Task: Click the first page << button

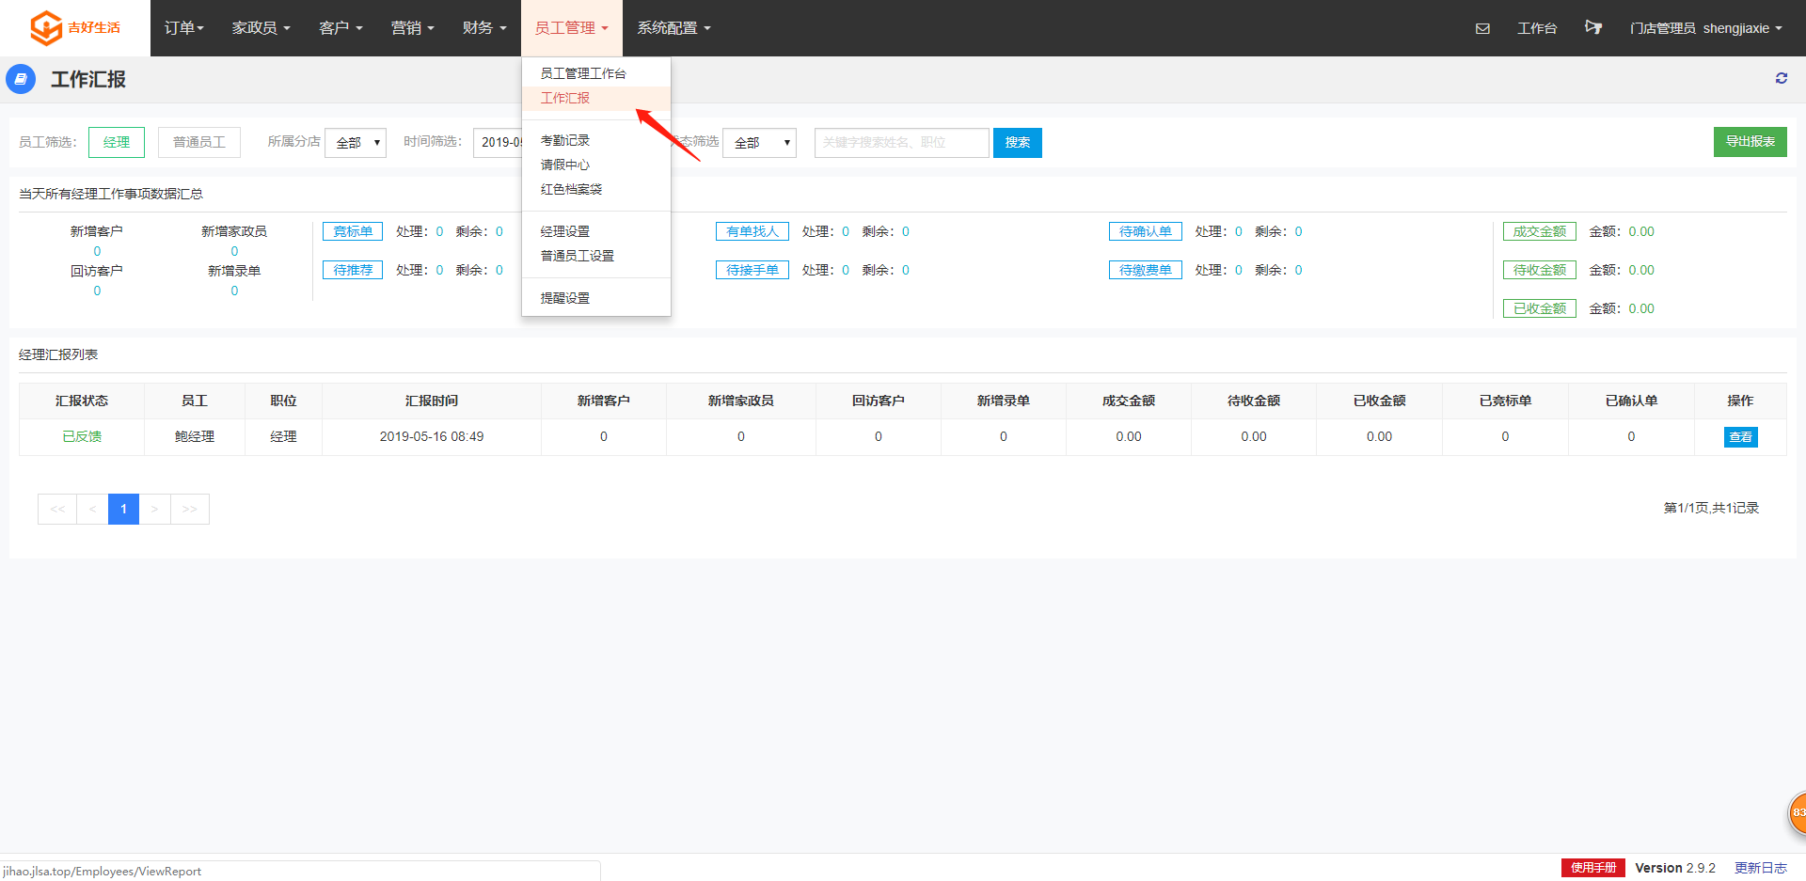Action: click(57, 509)
